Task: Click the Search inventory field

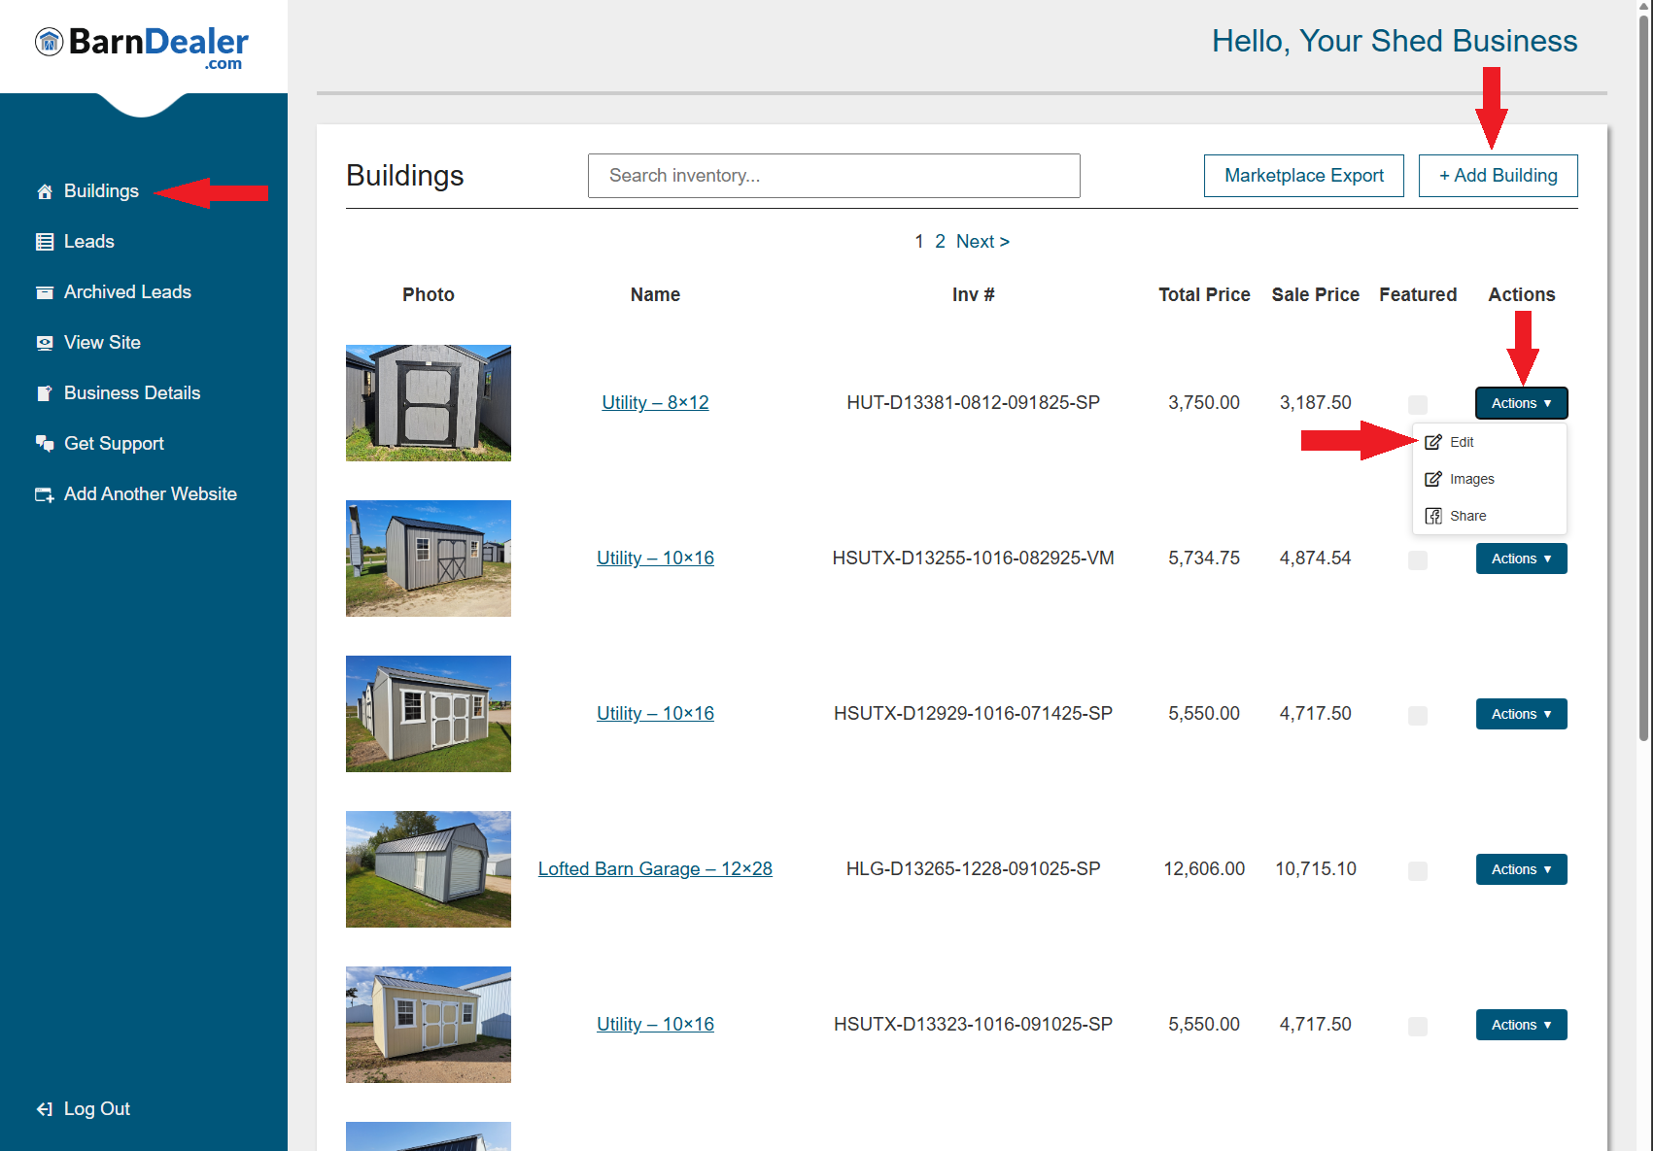Action: (834, 176)
